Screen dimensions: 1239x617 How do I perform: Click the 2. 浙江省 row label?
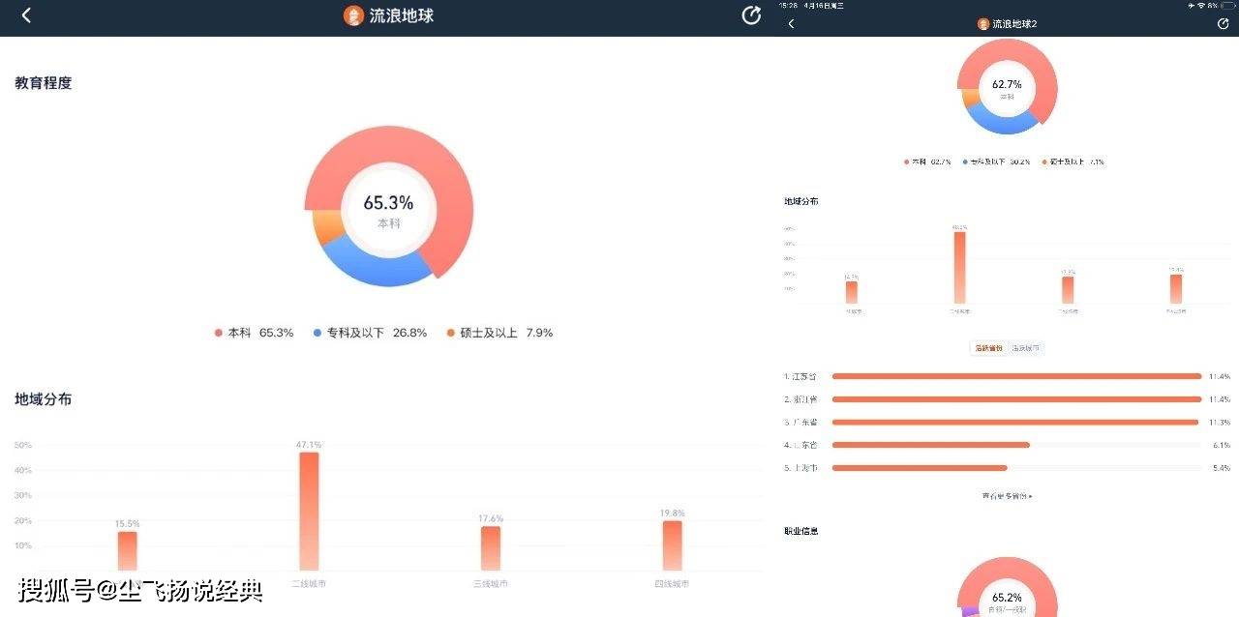[x=801, y=399]
